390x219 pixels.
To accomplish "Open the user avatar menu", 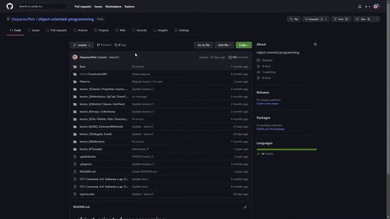I will coord(377,7).
